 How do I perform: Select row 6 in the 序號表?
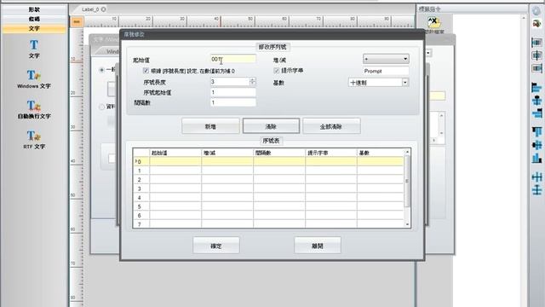click(x=268, y=216)
